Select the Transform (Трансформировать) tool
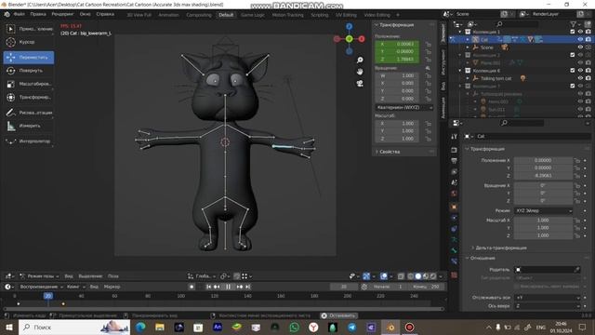 (29, 97)
